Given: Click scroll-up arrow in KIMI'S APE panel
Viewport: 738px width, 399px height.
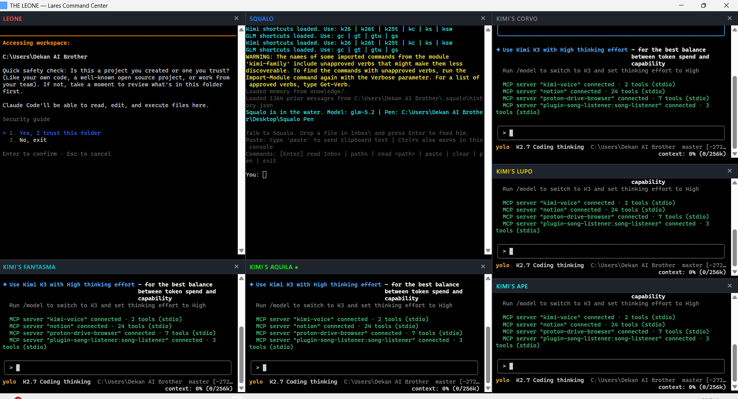Looking at the screenshot, I should 735,297.
